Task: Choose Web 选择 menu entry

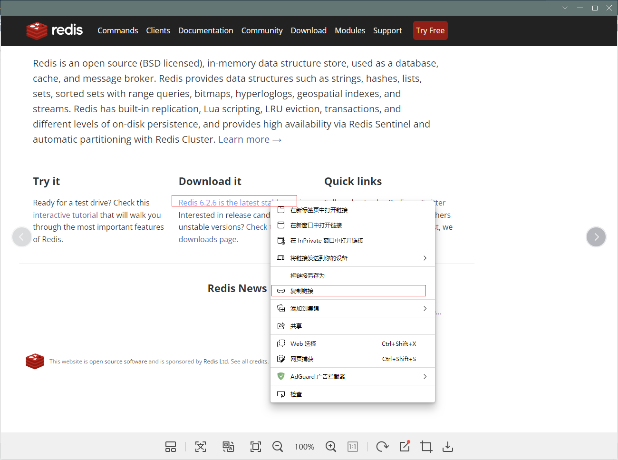Action: (x=353, y=343)
